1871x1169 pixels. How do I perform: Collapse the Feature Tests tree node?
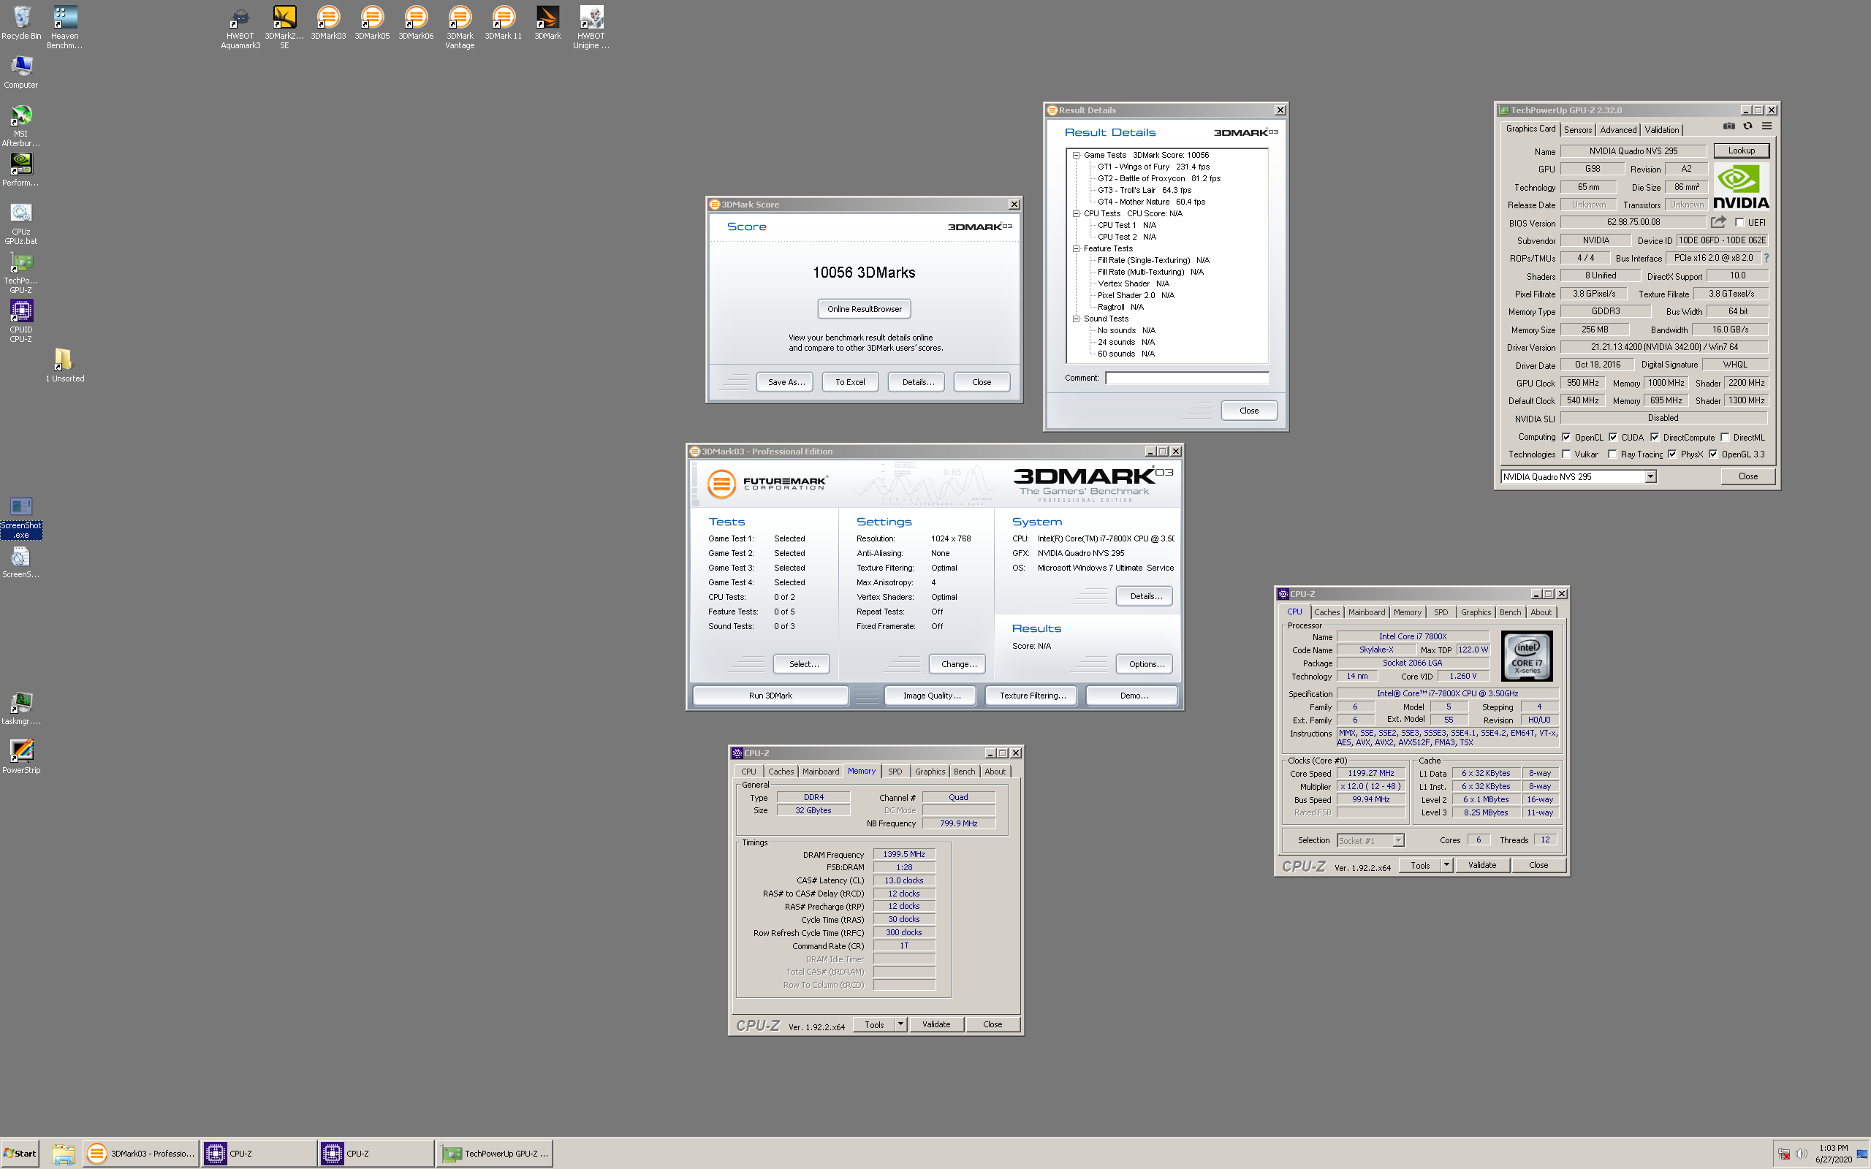click(x=1075, y=248)
